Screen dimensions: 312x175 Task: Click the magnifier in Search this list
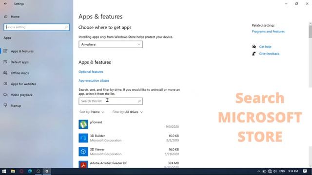pos(139,101)
